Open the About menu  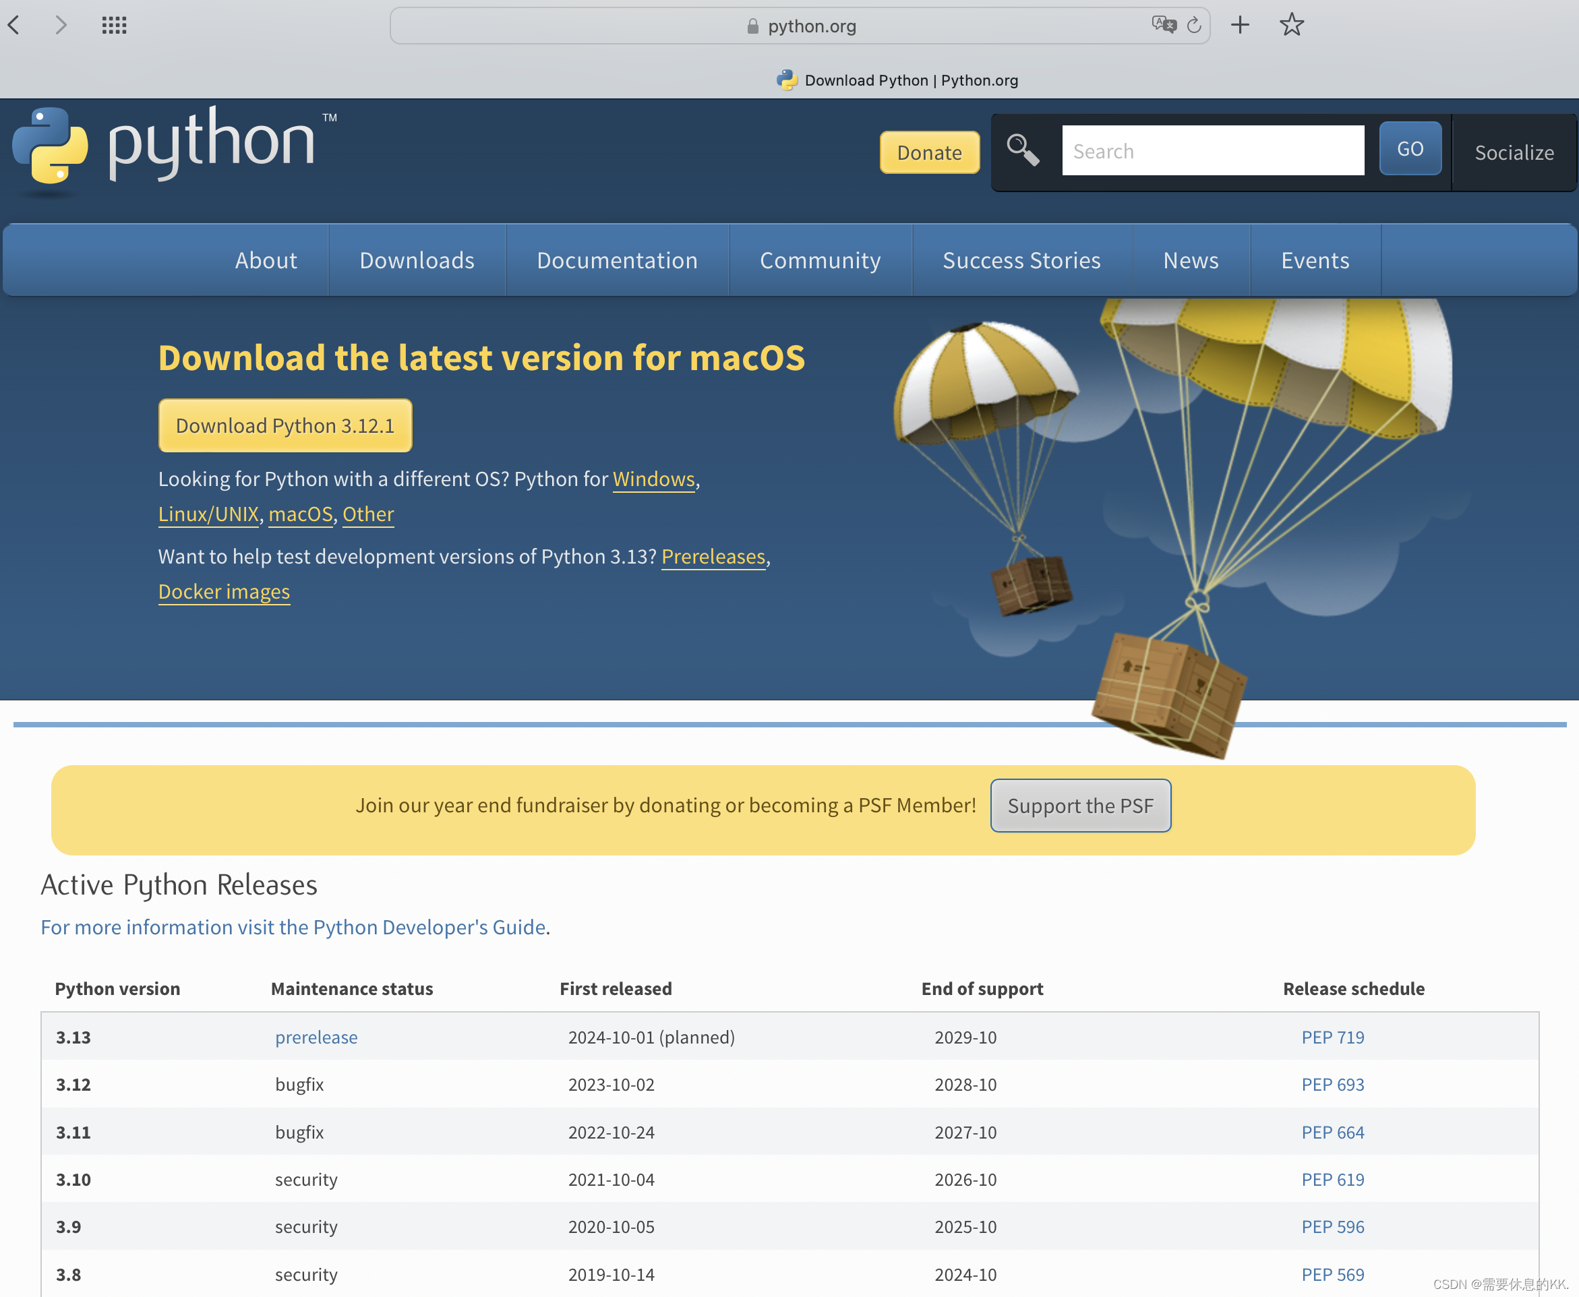click(x=266, y=260)
